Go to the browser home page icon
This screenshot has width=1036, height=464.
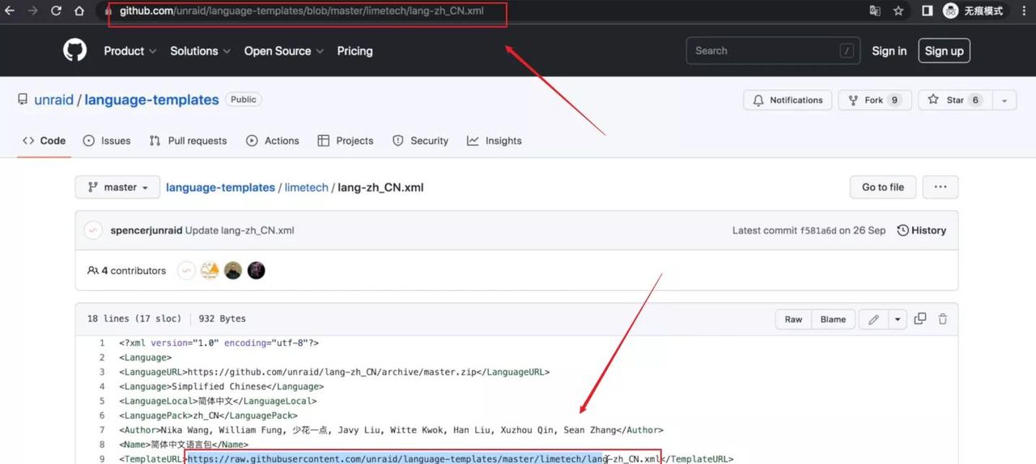click(79, 11)
